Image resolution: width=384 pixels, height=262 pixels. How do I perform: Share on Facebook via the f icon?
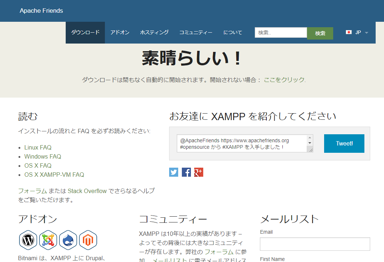186,172
